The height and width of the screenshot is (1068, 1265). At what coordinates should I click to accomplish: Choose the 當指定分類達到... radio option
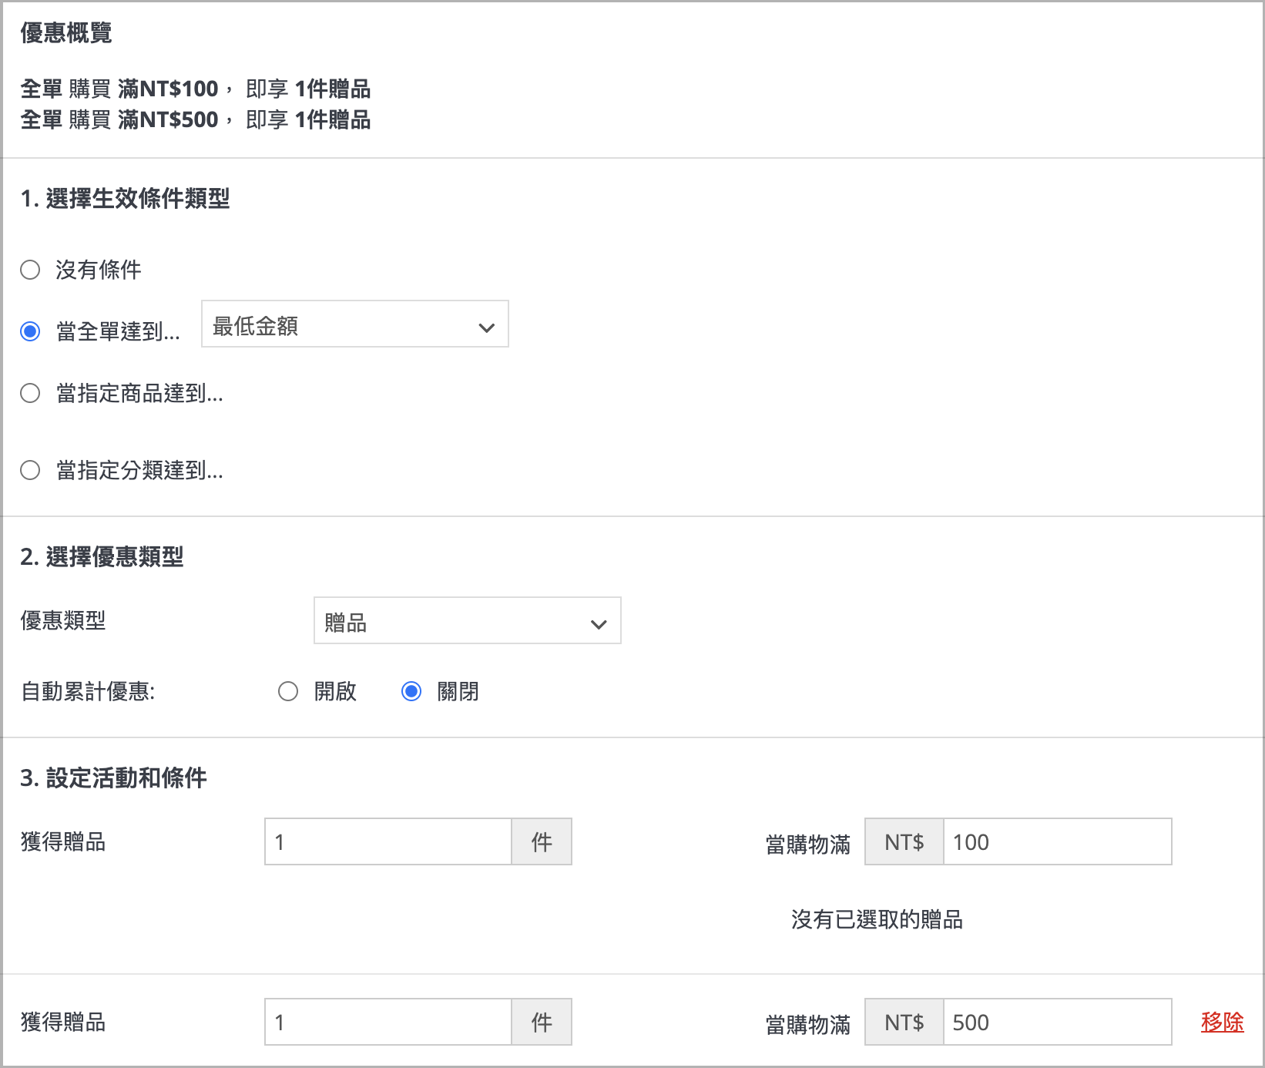click(x=30, y=470)
